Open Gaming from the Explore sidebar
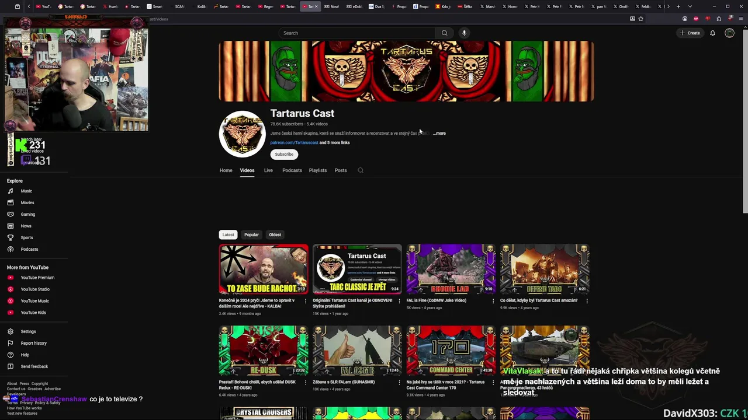This screenshot has width=748, height=420. pyautogui.click(x=27, y=214)
